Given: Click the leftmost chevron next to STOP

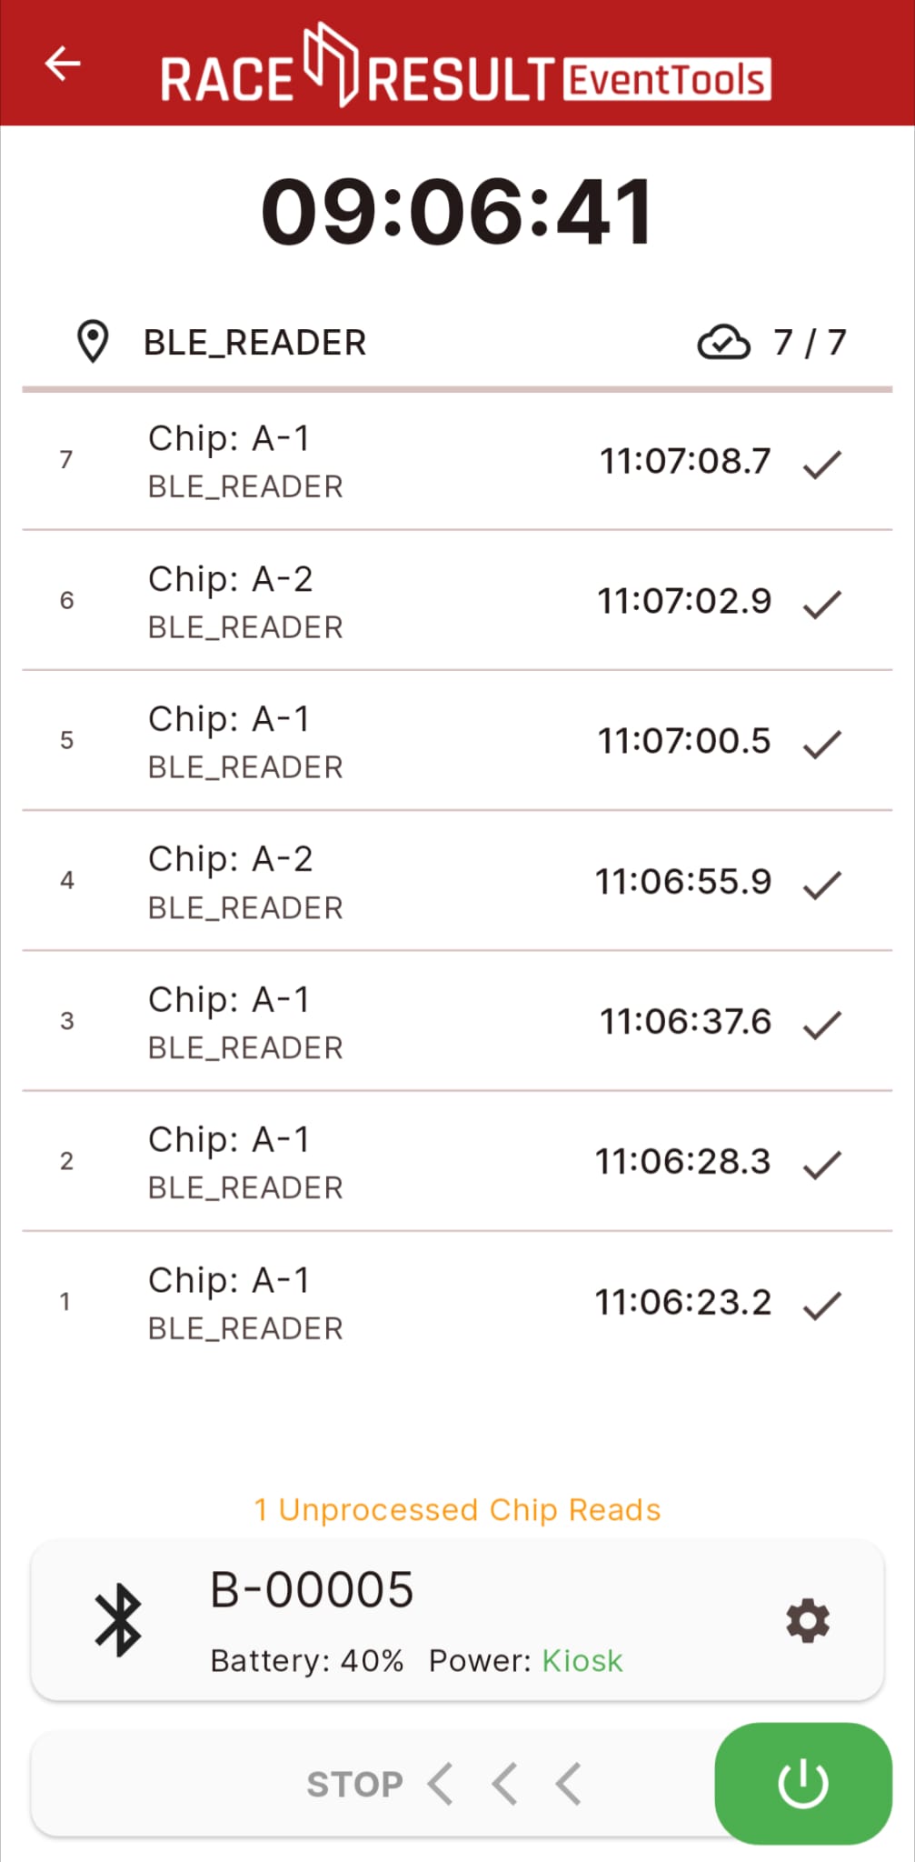Looking at the screenshot, I should click(441, 1783).
